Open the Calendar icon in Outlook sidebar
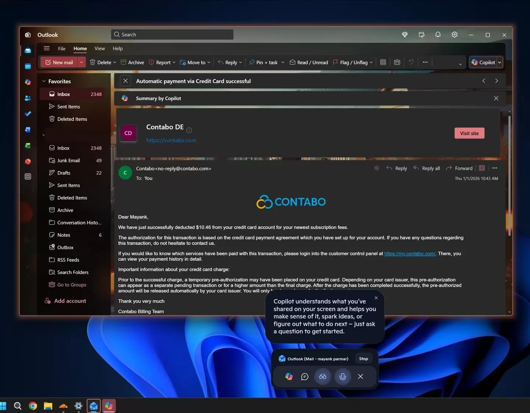 pyautogui.click(x=28, y=66)
